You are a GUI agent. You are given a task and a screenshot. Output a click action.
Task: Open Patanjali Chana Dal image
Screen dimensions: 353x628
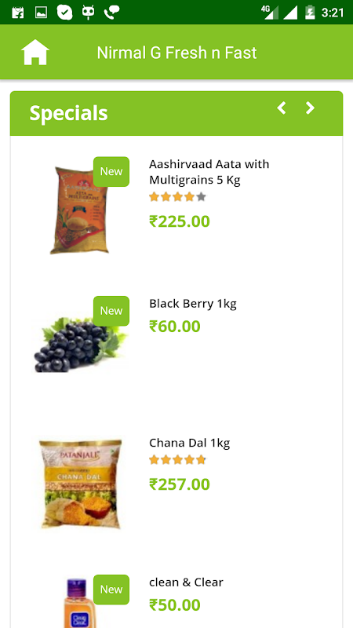[x=81, y=484]
